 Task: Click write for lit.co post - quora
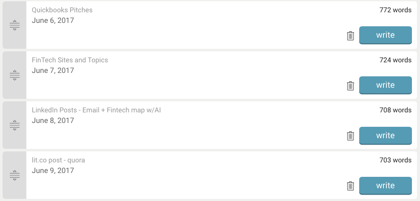tap(385, 185)
